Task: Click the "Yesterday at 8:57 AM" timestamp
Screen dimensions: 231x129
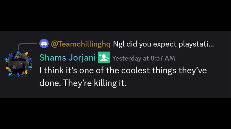Action: click(x=144, y=58)
